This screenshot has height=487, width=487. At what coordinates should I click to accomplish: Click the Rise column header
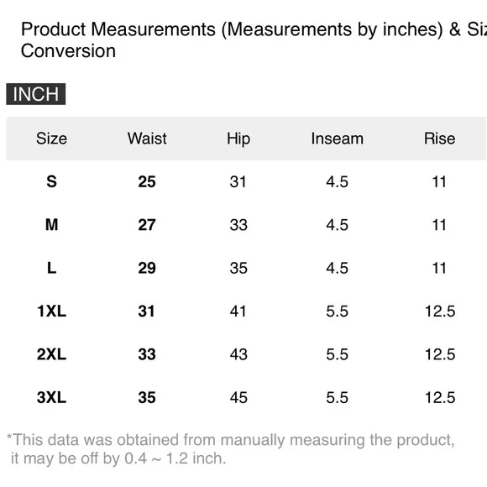coord(439,139)
